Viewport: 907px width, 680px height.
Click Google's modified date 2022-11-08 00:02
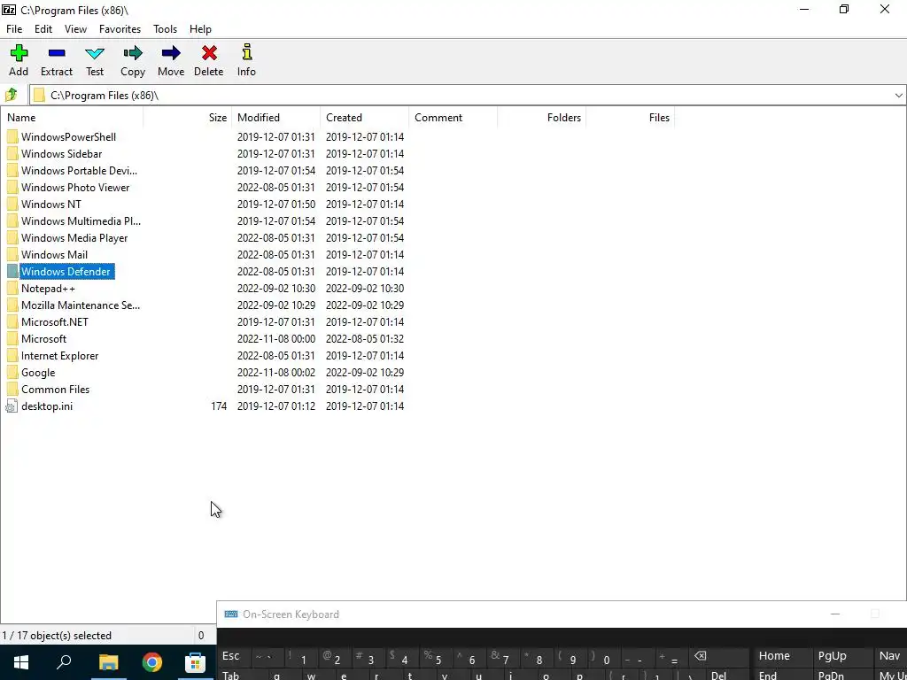point(276,373)
